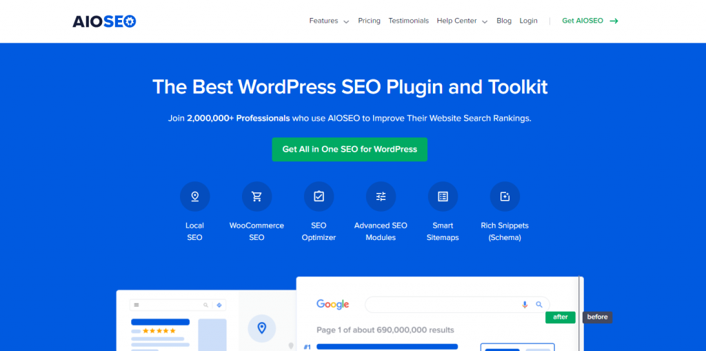Screen dimensions: 706x351
Task: Click the WooCommerce SEO label
Action: pos(256,232)
